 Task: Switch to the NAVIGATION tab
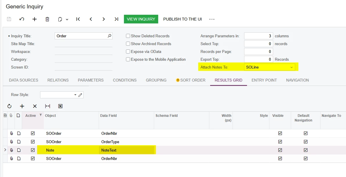point(298,80)
